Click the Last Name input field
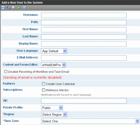The width and height of the screenshot is (140, 125). click(84, 37)
